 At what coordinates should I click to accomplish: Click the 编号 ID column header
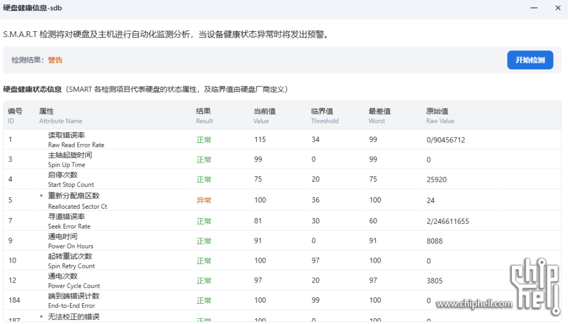point(15,116)
